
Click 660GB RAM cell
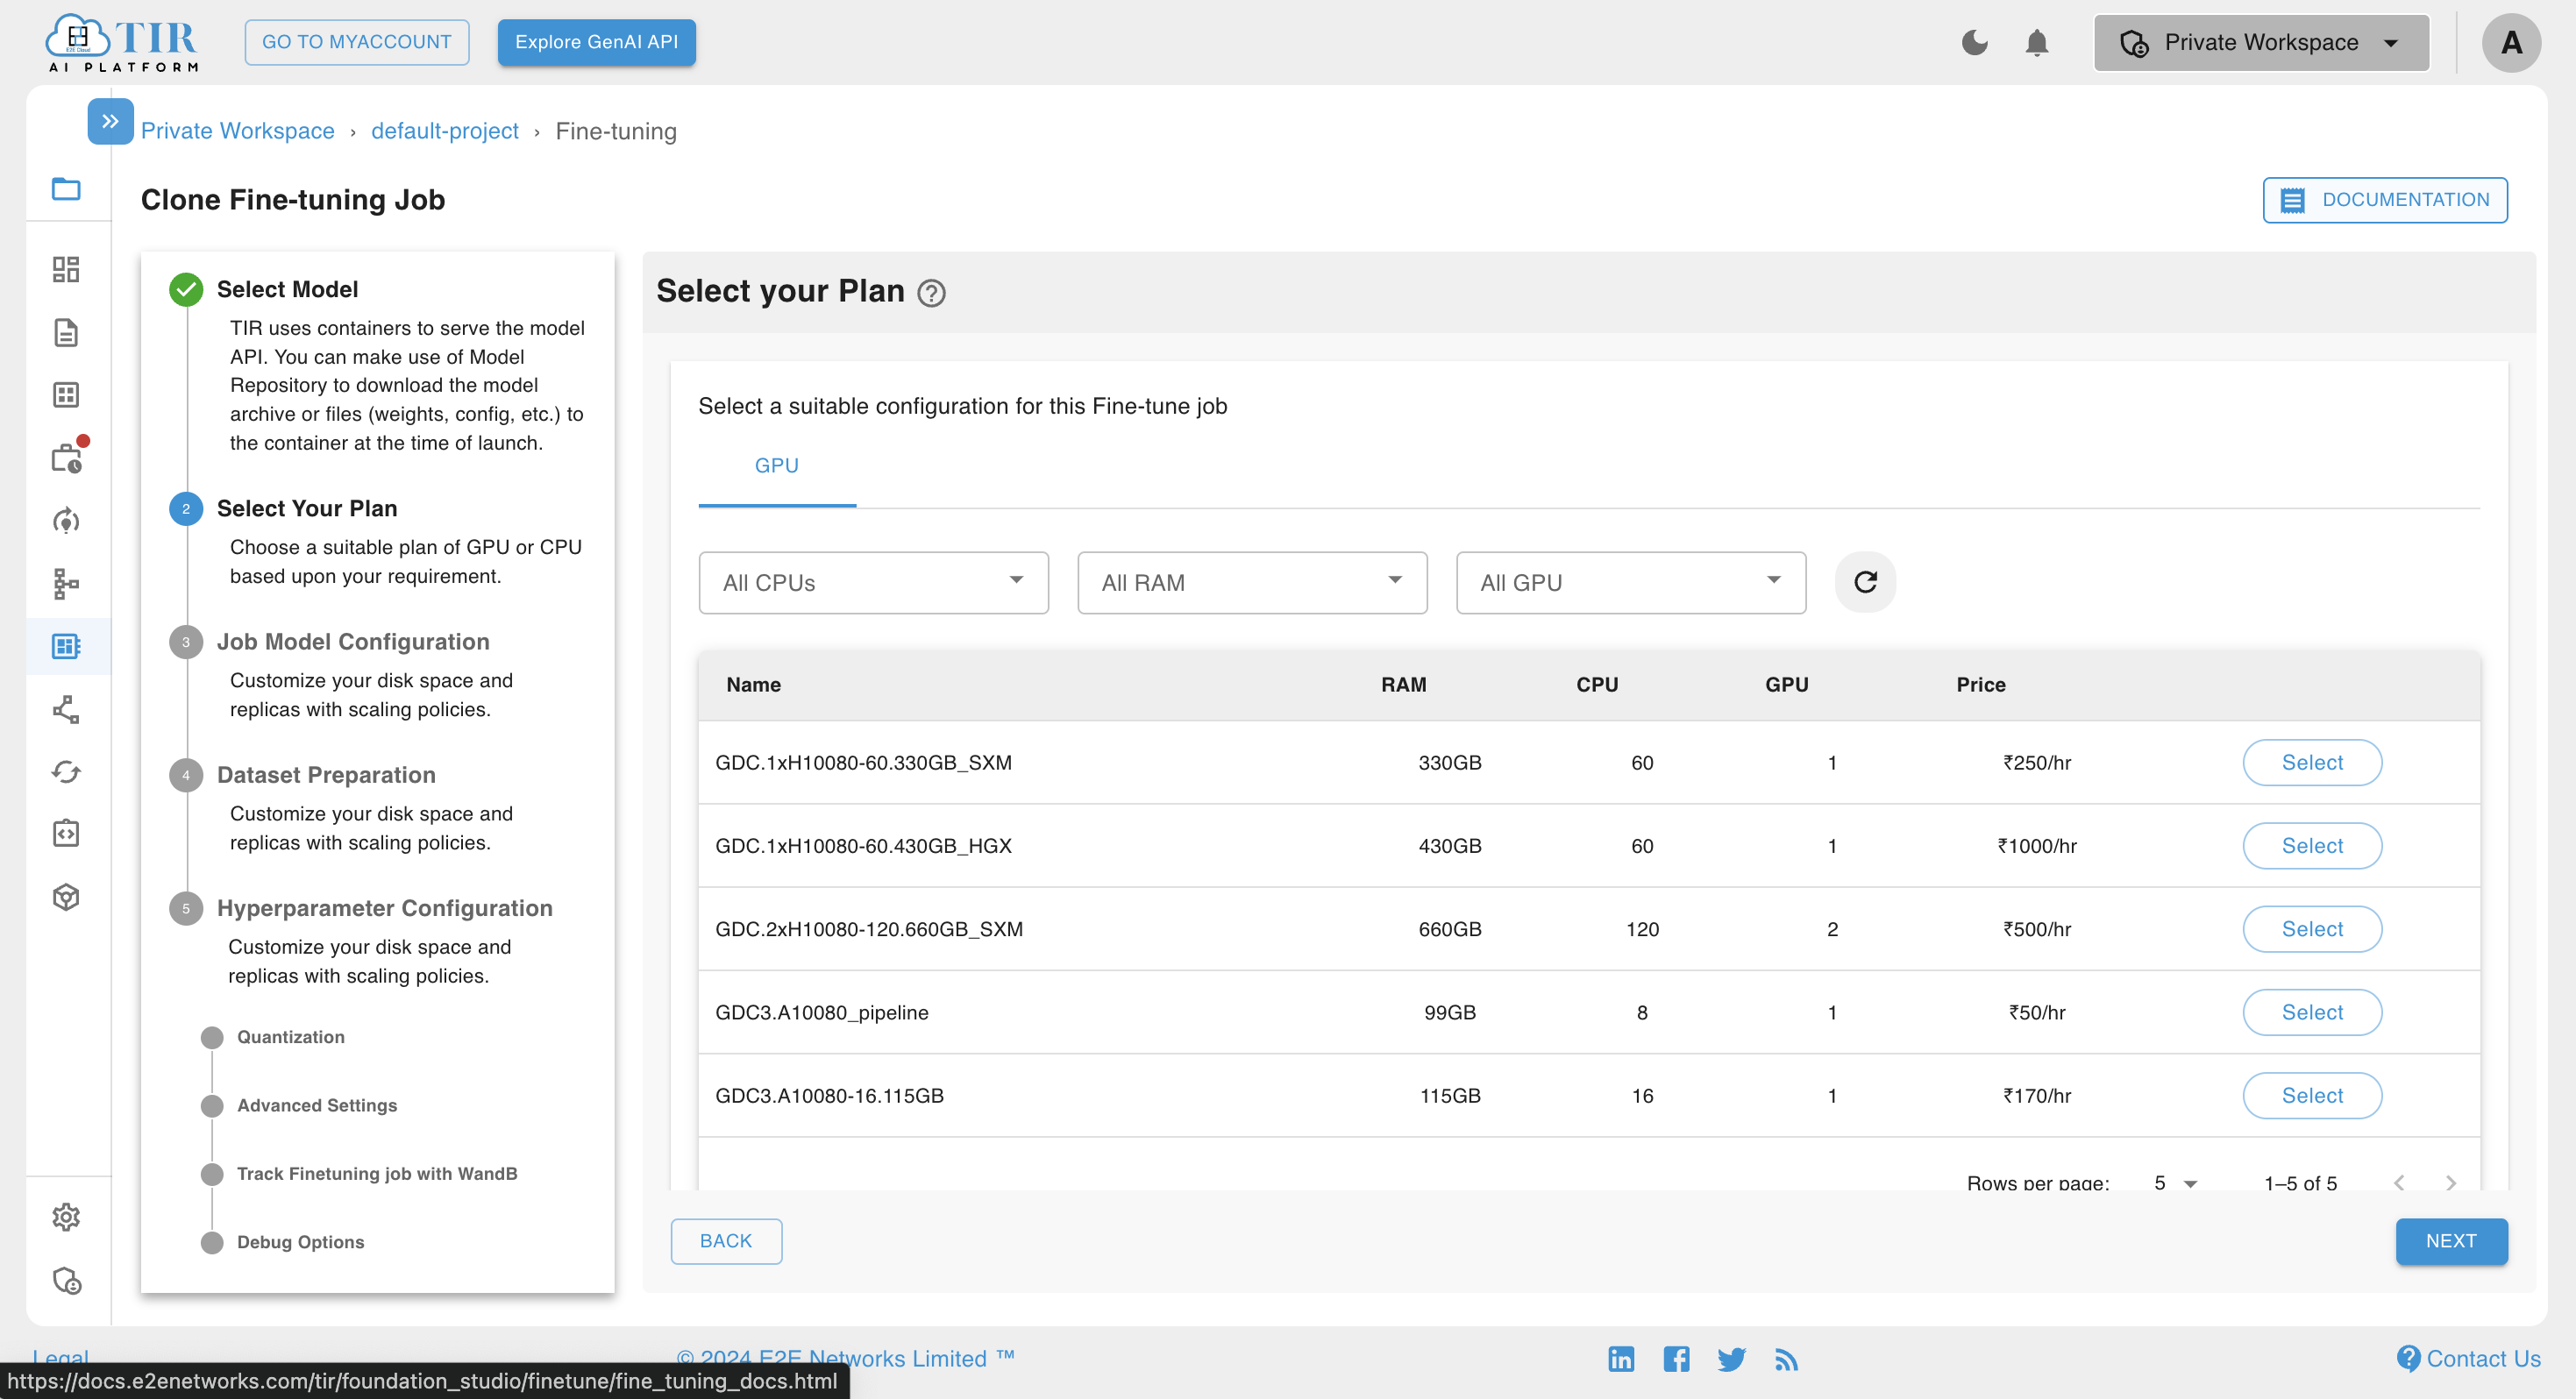tap(1450, 929)
